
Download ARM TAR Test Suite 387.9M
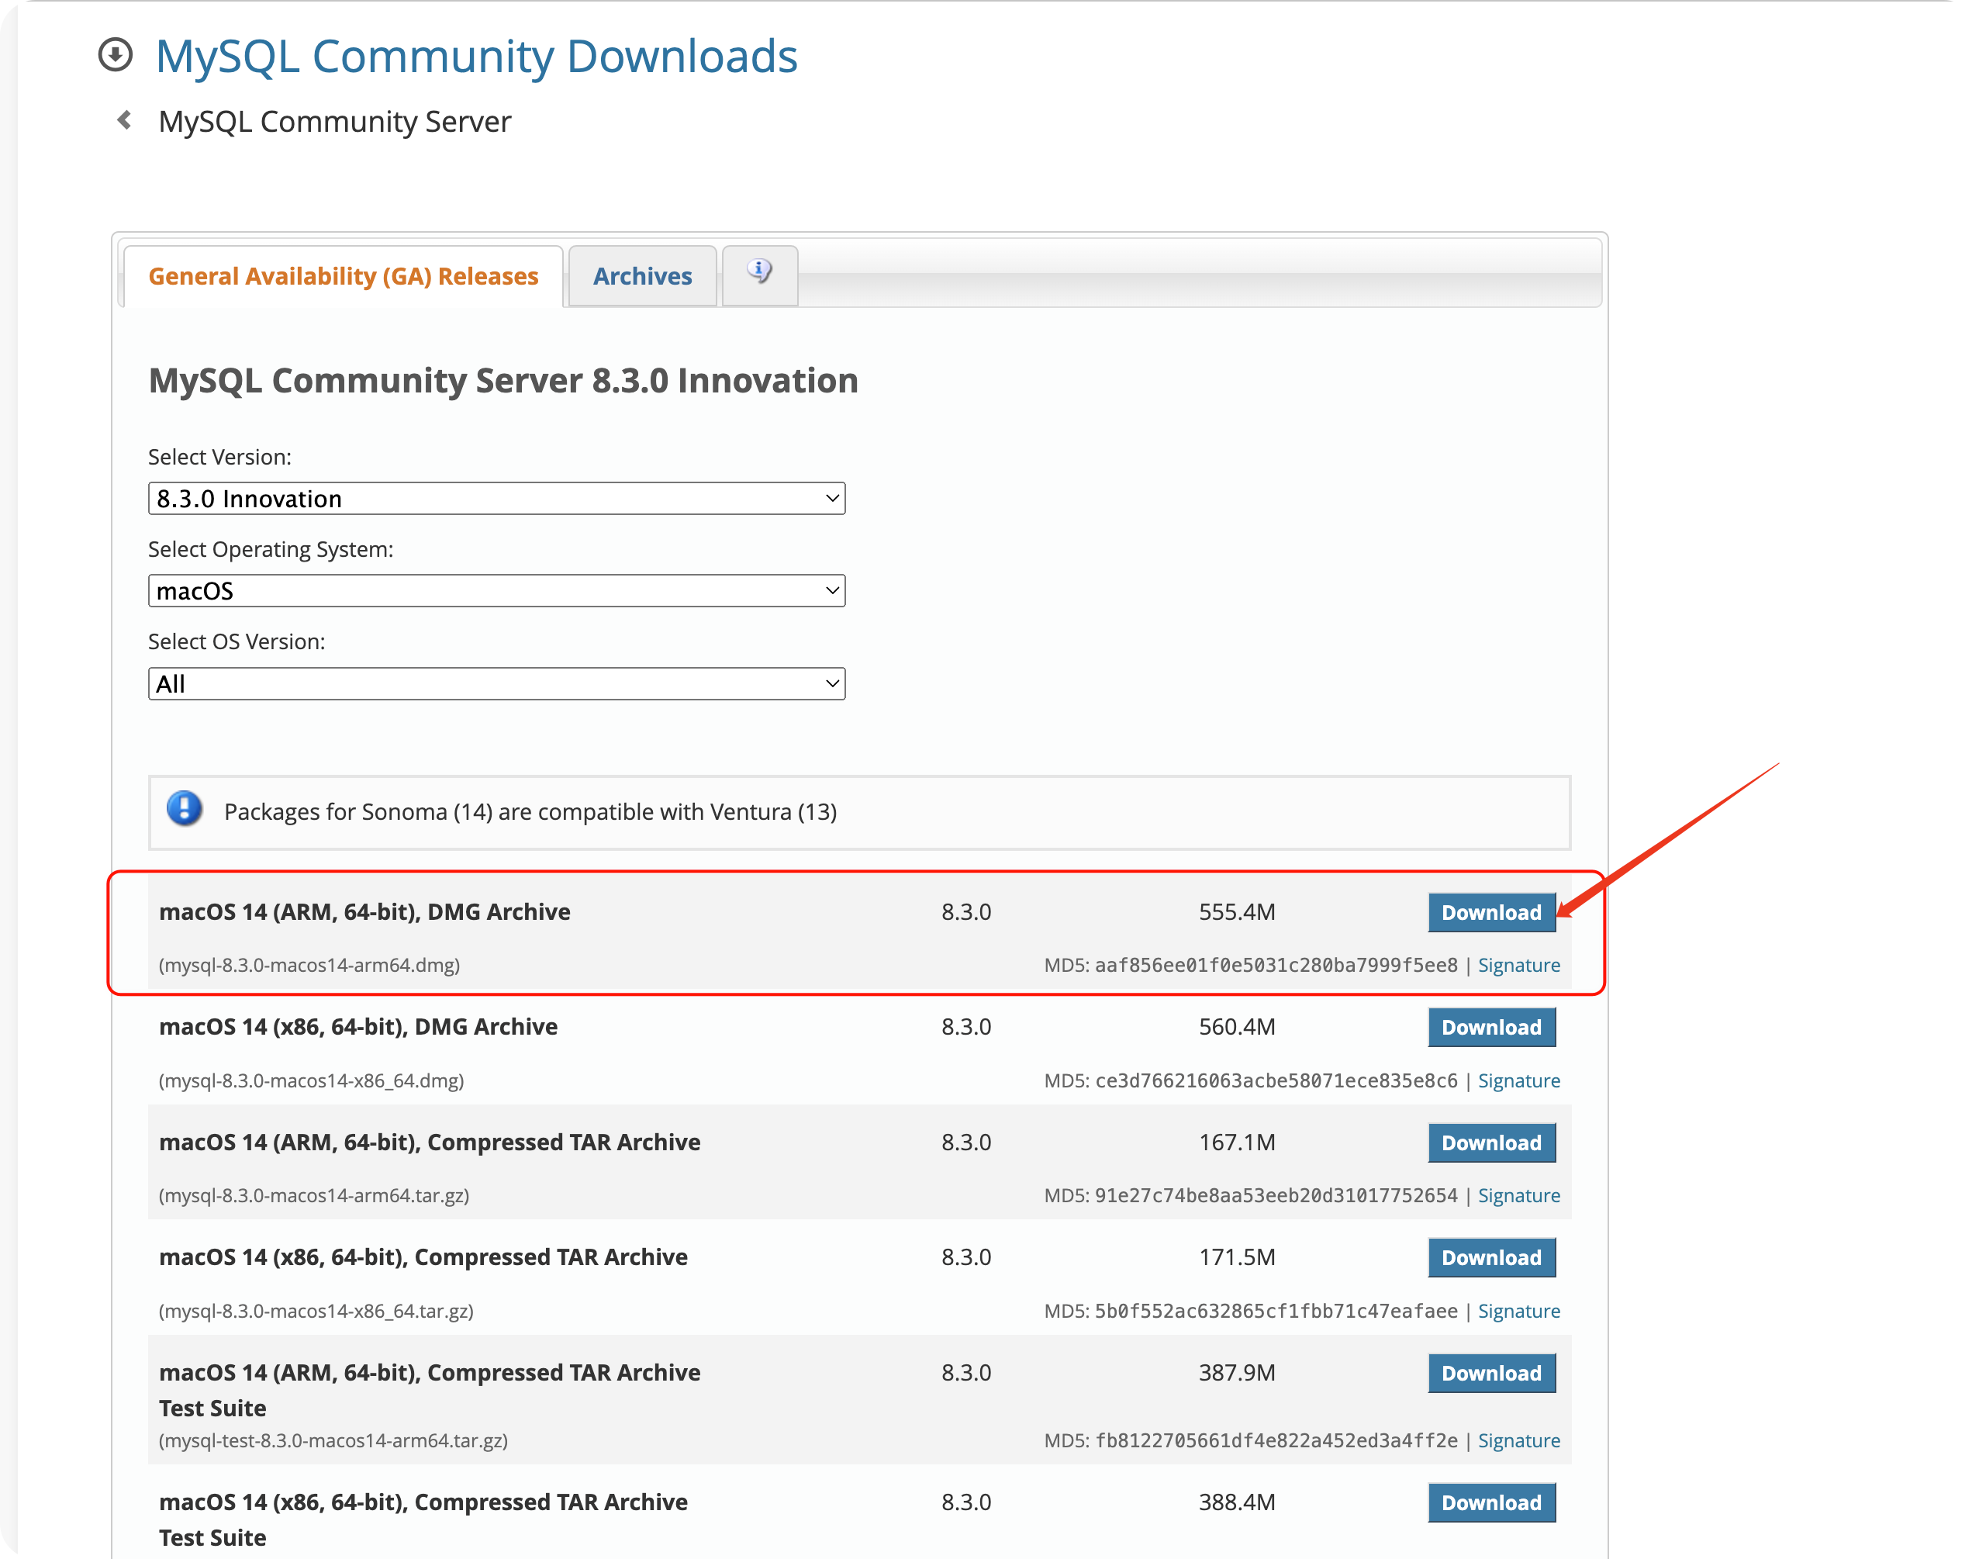tap(1491, 1373)
